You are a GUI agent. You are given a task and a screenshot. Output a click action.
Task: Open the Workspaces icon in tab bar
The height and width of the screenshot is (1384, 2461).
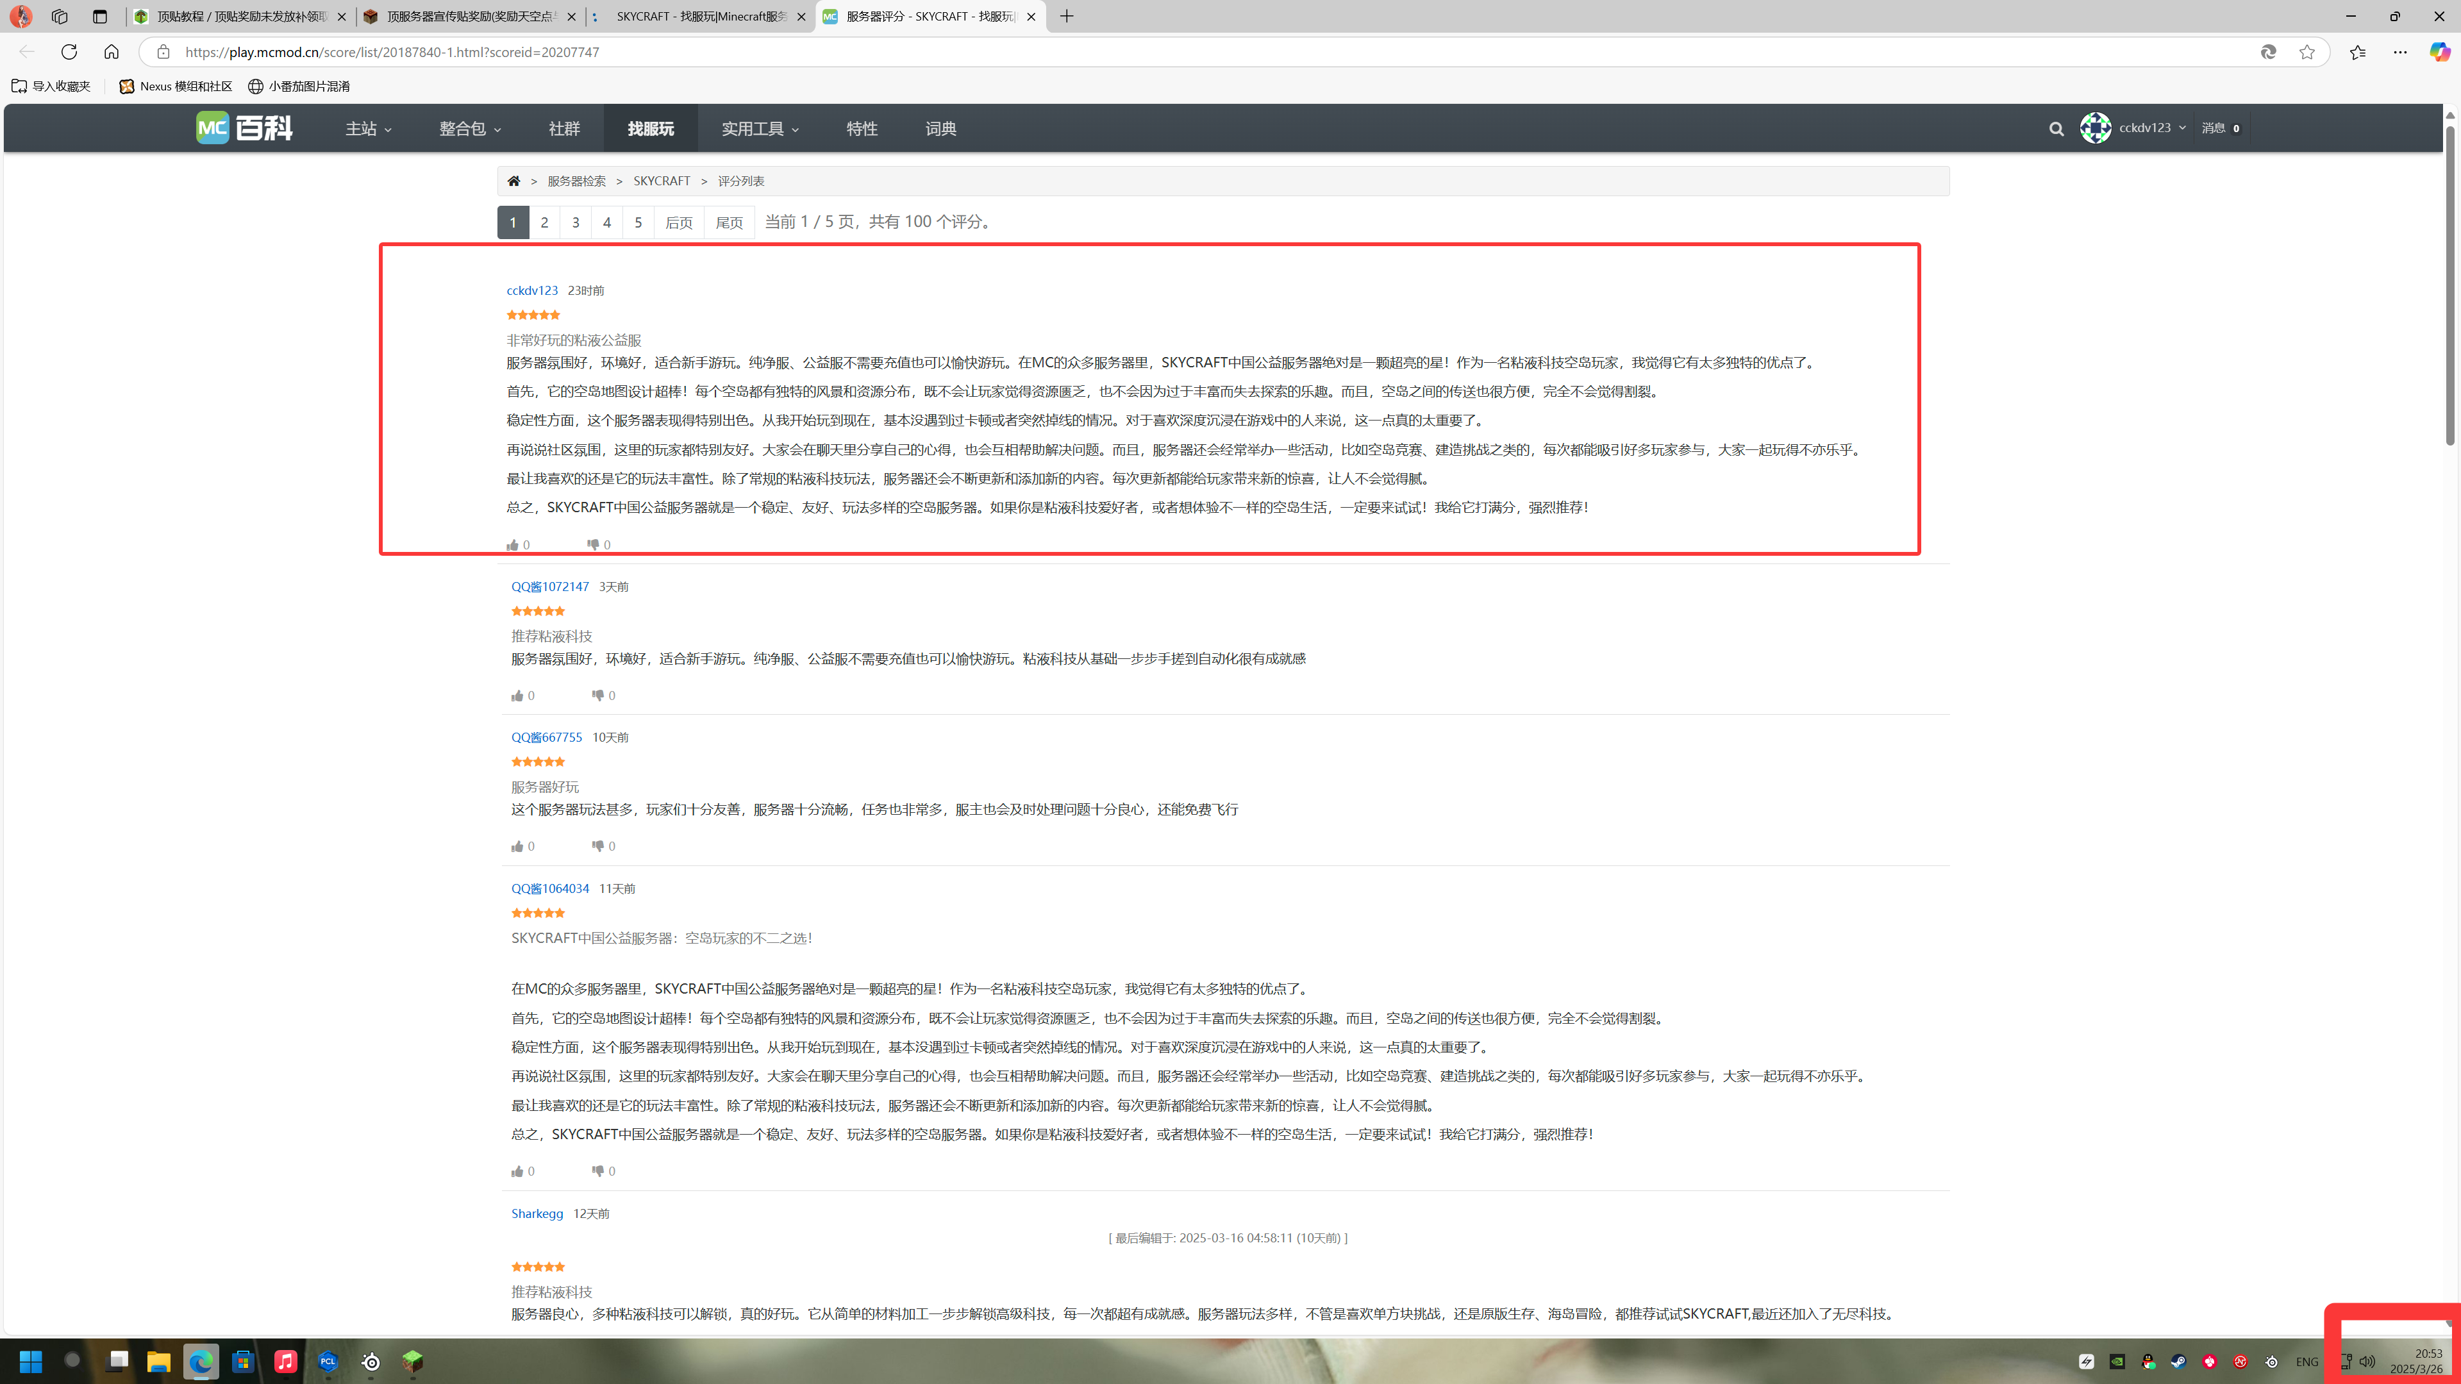60,16
